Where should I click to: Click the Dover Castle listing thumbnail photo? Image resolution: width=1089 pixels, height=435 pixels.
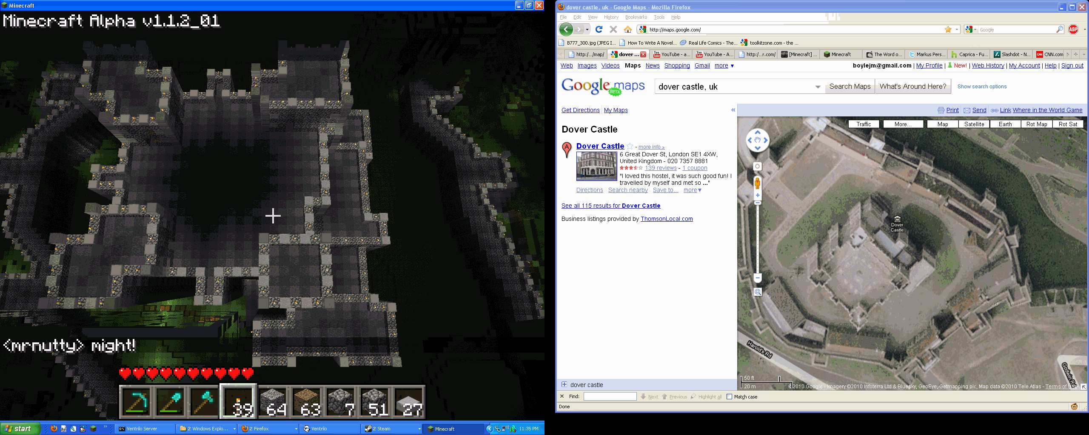pos(596,166)
